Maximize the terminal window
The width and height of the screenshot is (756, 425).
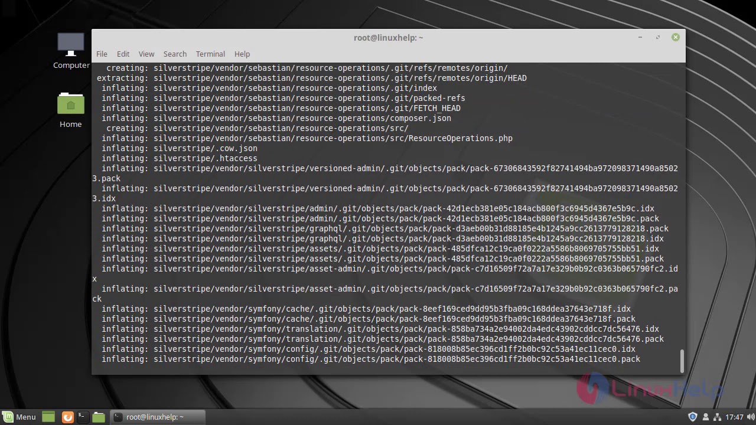(x=657, y=37)
